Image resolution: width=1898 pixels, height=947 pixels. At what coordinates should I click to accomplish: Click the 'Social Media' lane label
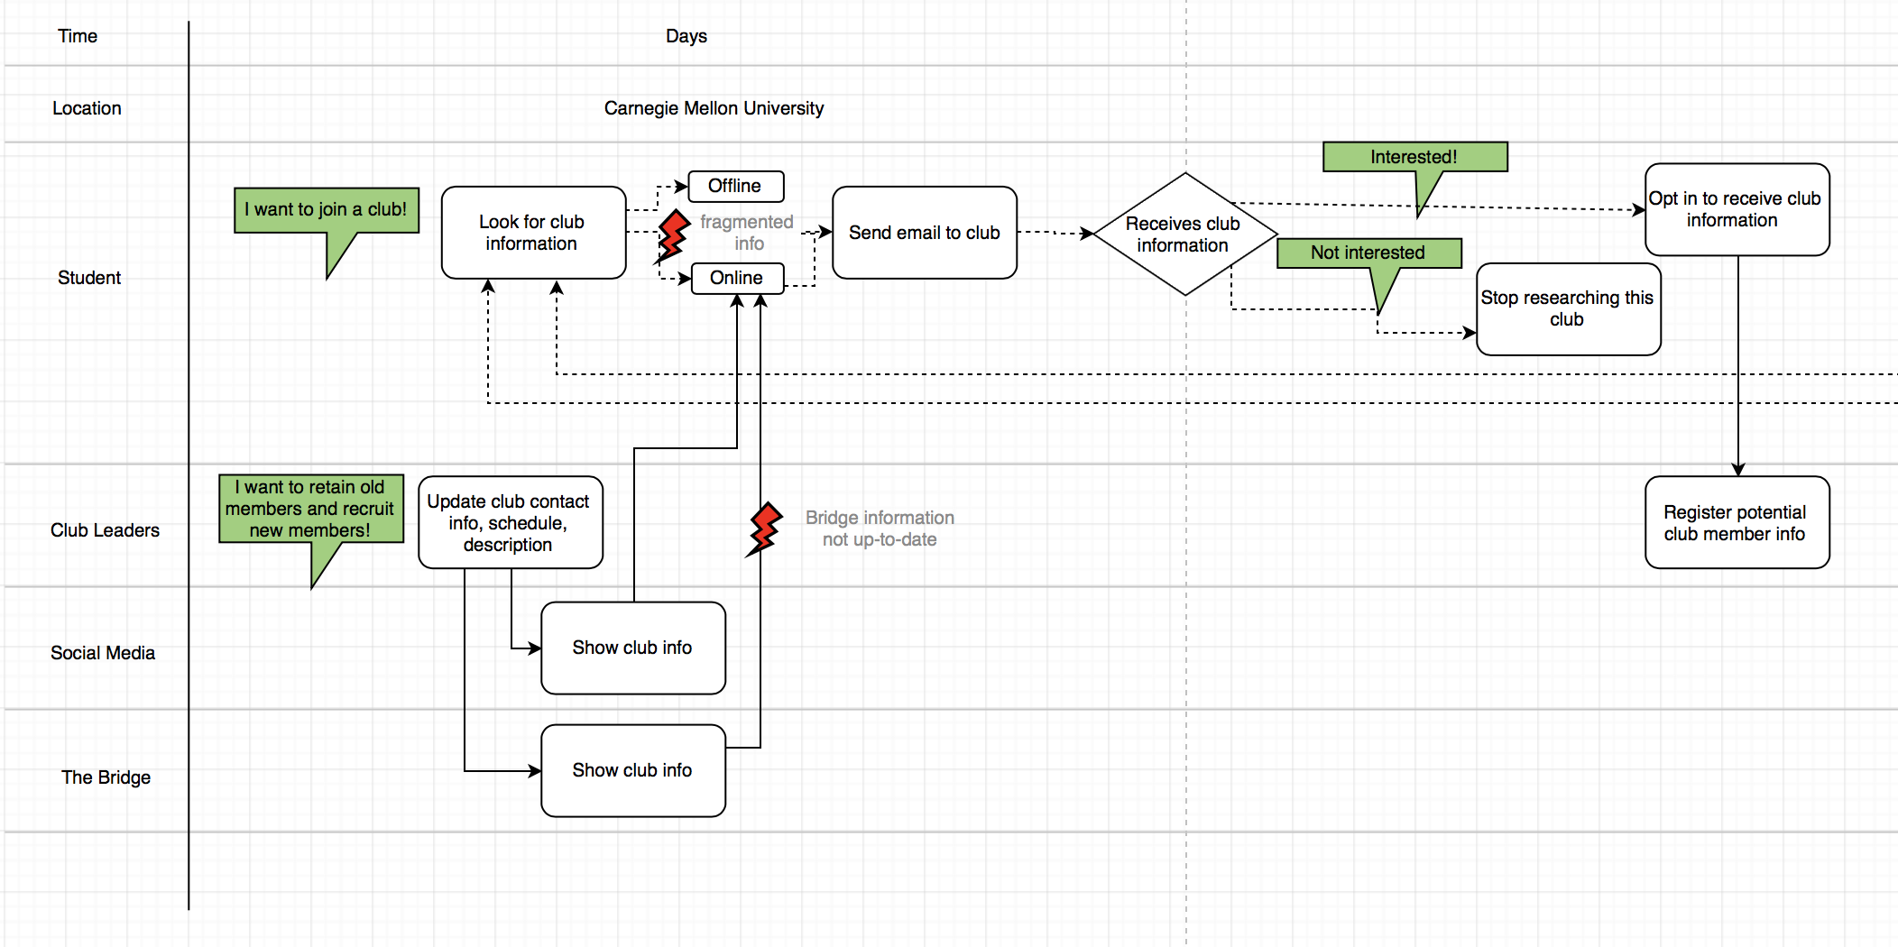click(103, 653)
